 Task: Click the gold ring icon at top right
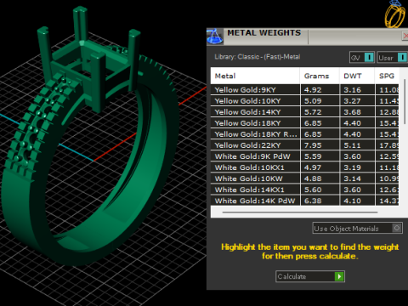point(394,14)
